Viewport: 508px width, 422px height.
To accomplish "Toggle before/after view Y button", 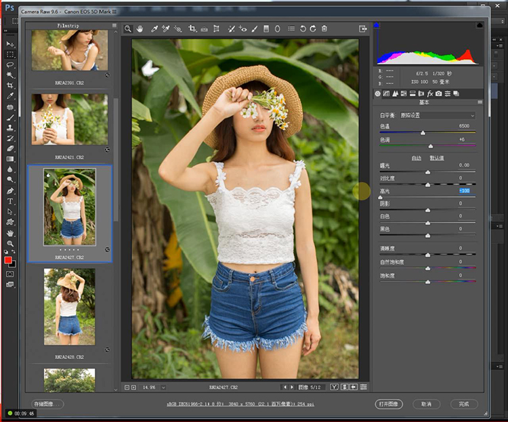I will [335, 387].
